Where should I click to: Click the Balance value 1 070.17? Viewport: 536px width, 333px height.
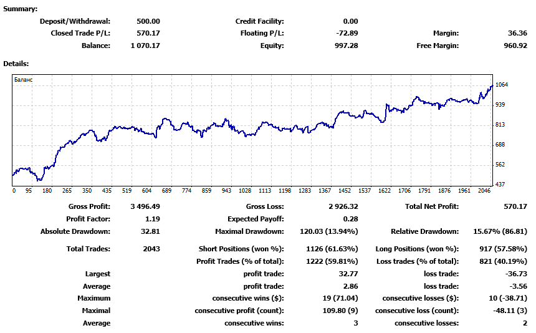pyautogui.click(x=145, y=46)
